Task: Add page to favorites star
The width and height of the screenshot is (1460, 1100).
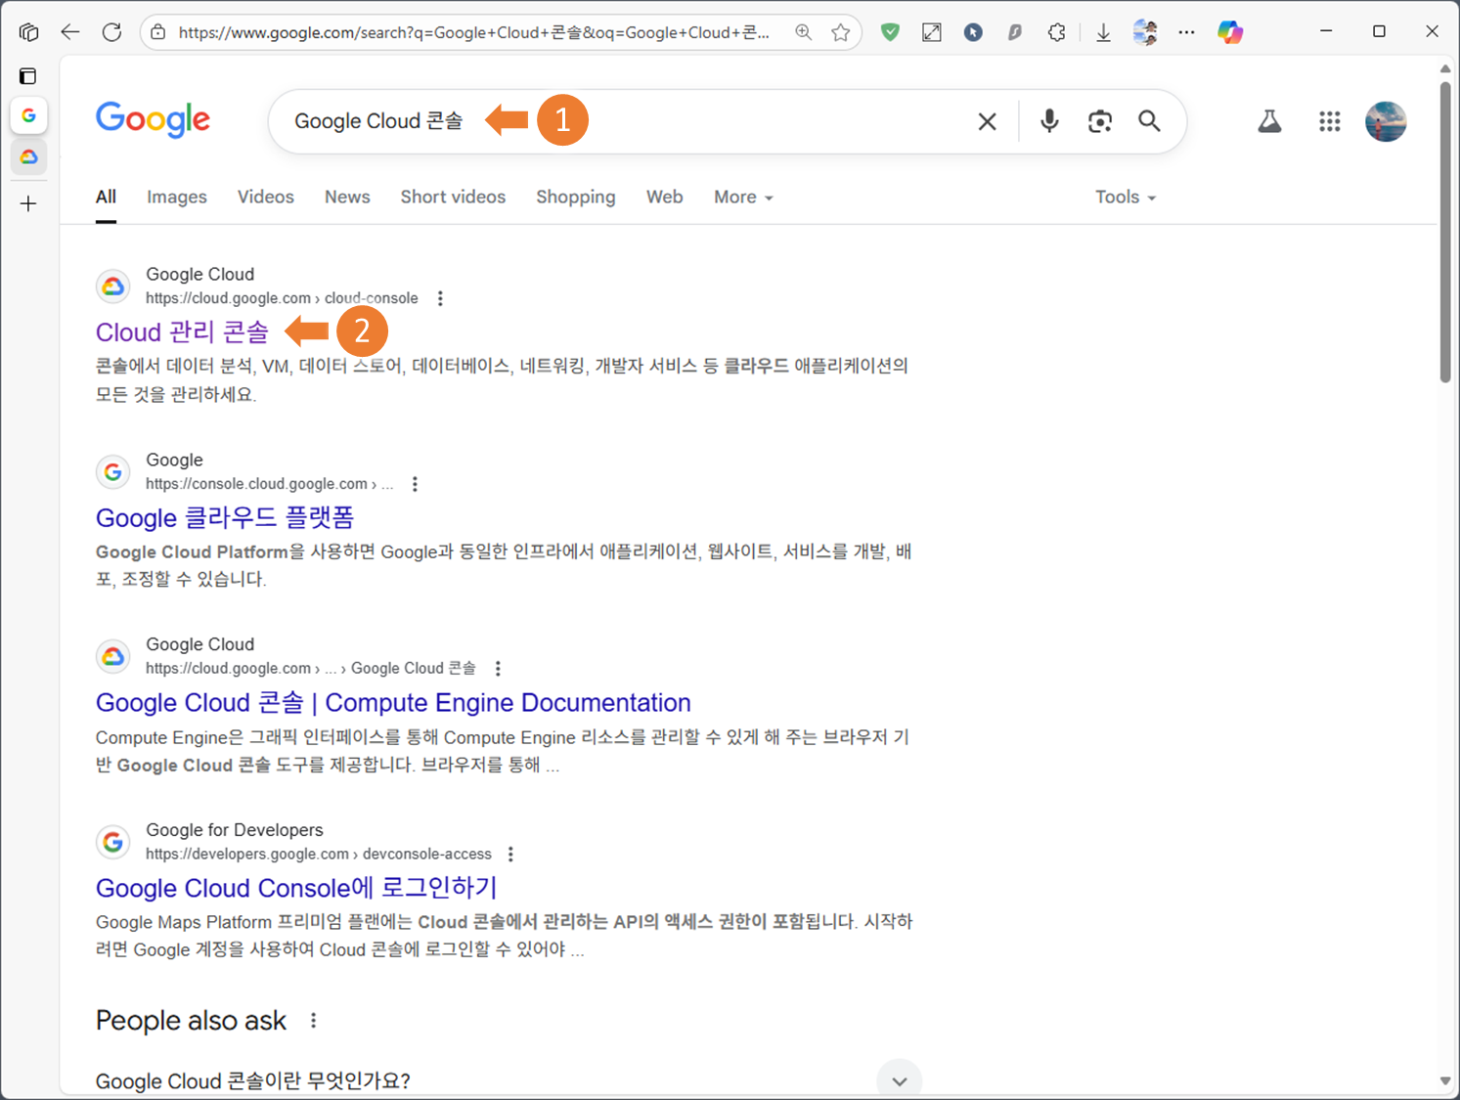Action: point(840,32)
